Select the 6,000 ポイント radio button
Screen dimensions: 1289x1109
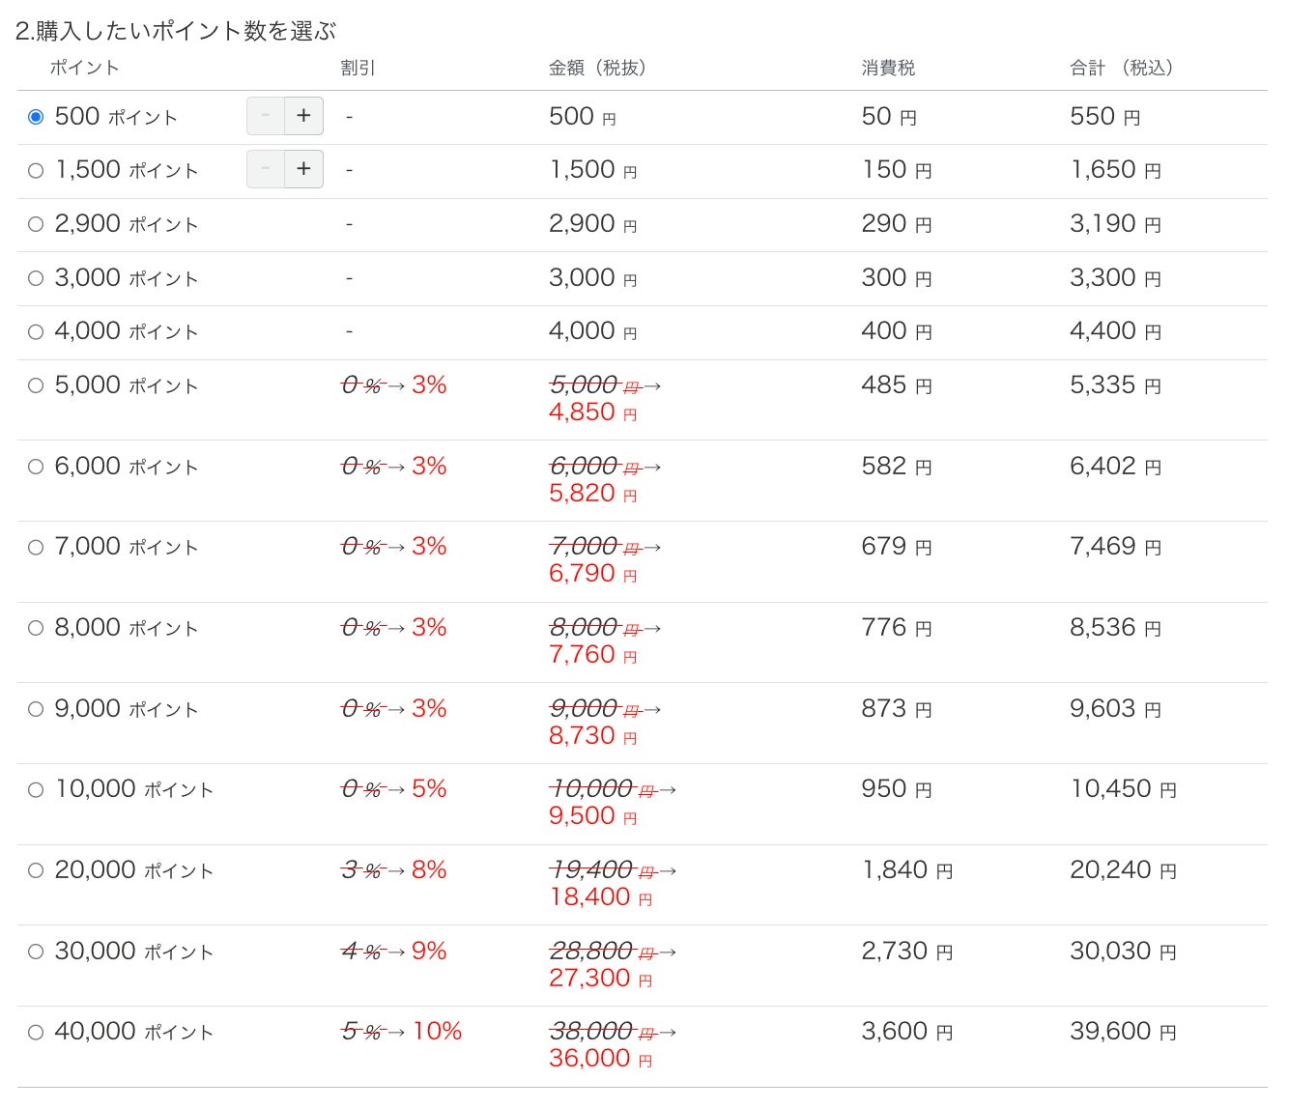click(x=36, y=467)
